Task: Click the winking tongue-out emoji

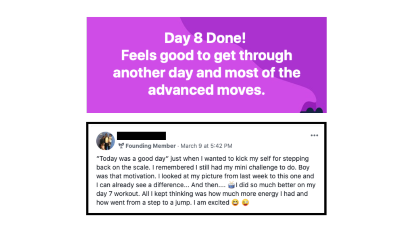Action: [x=245, y=203]
